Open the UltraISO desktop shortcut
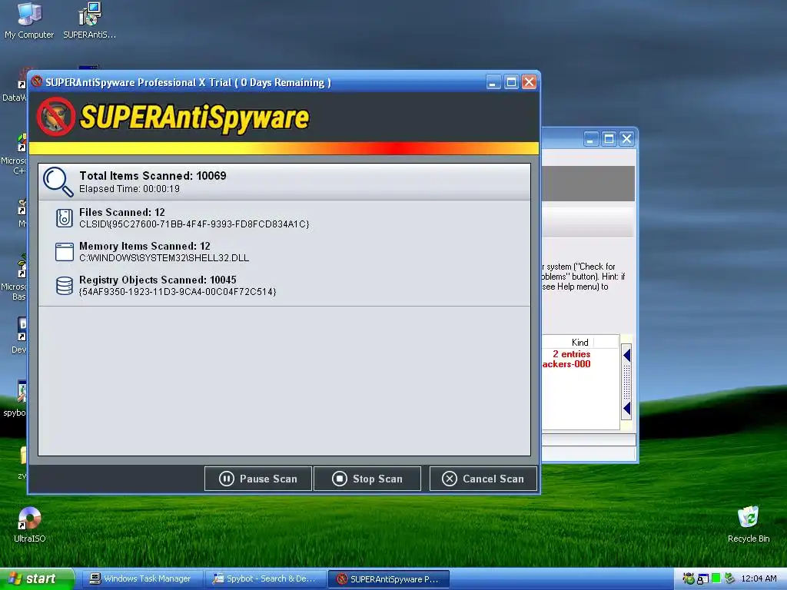Image resolution: width=787 pixels, height=590 pixels. point(30,524)
